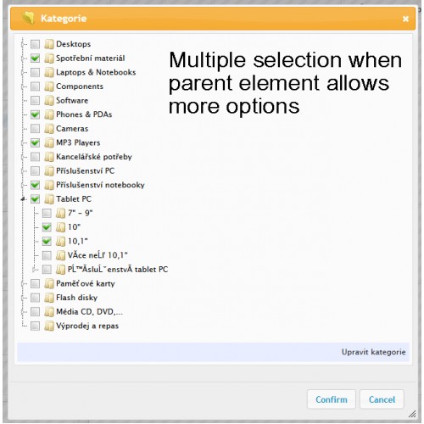Click the Desktops folder icon
This screenshot has width=424, height=424.
pos(49,44)
